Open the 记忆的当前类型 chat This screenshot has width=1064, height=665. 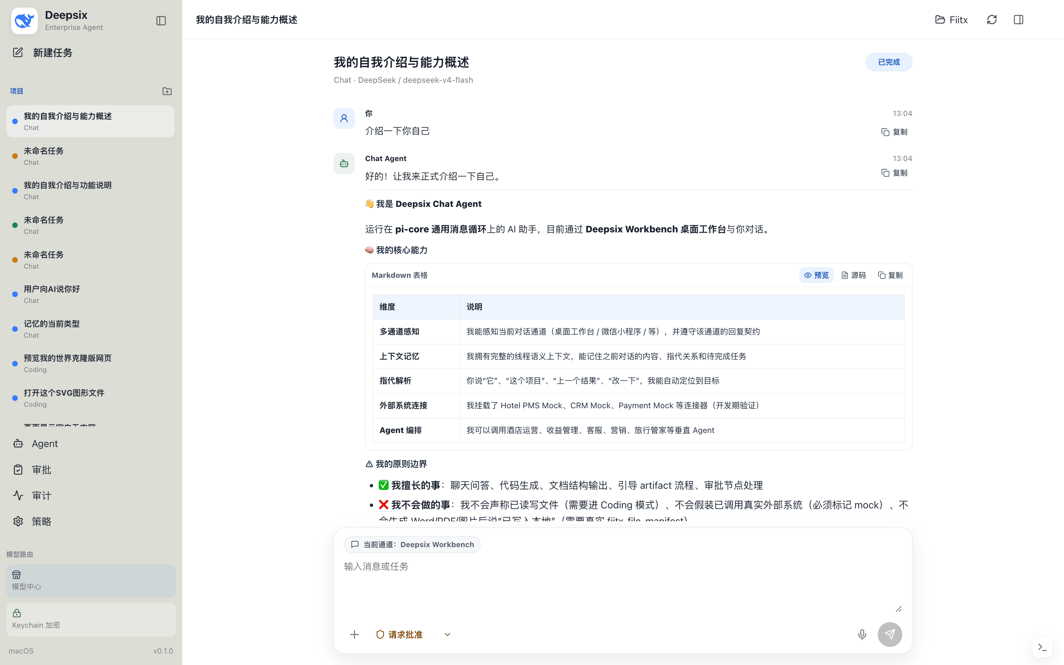click(90, 329)
